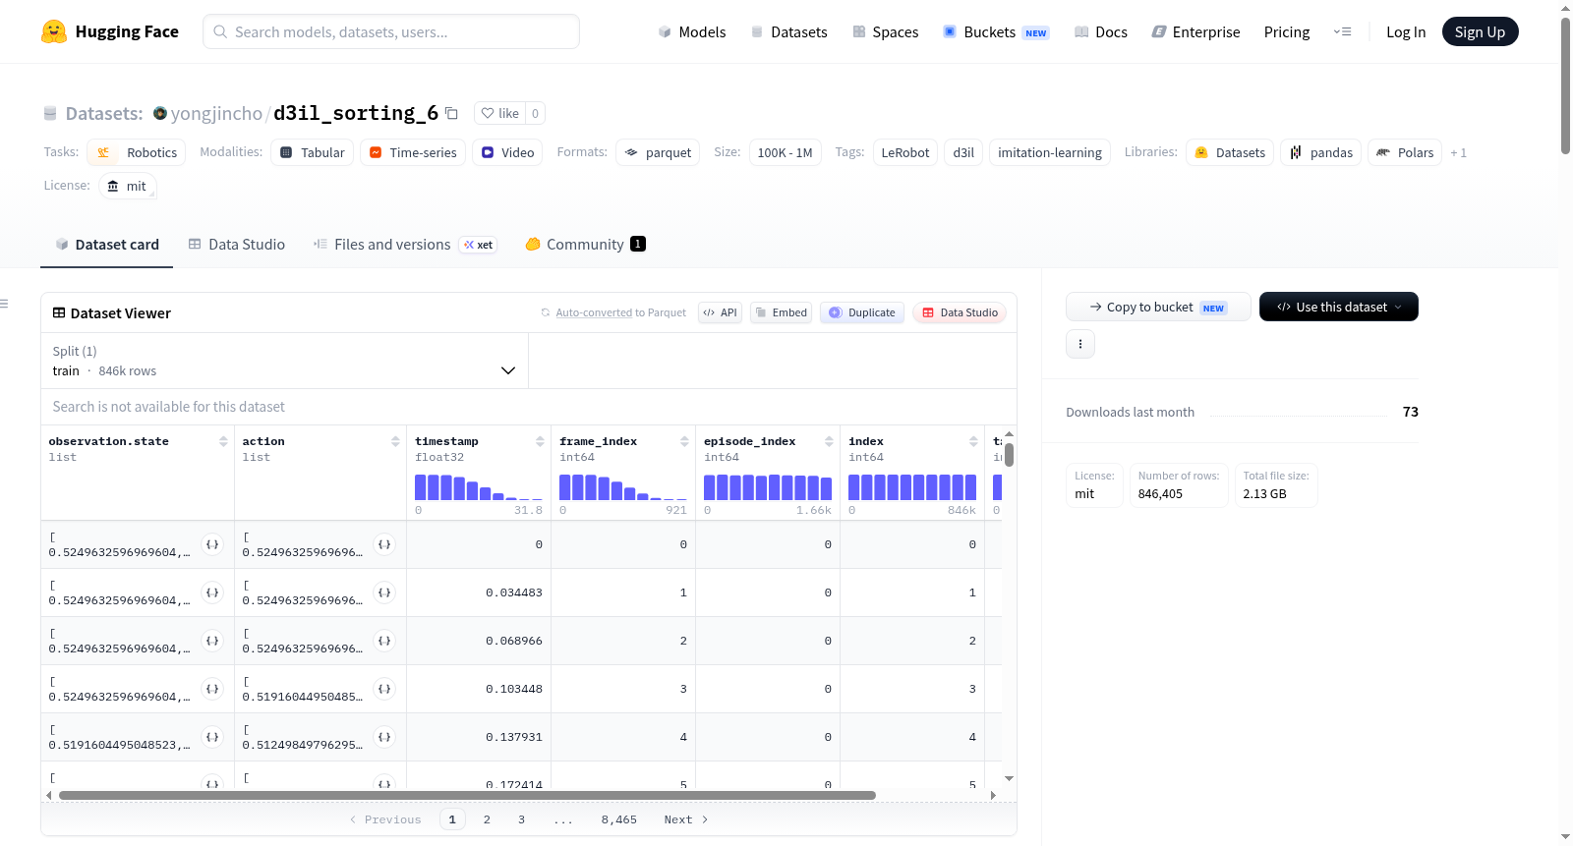Viewport: 1573px width, 846px height.
Task: Click the yongjincho user avatar
Action: (160, 113)
